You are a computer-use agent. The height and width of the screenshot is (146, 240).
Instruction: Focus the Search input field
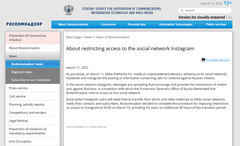click(x=205, y=11)
